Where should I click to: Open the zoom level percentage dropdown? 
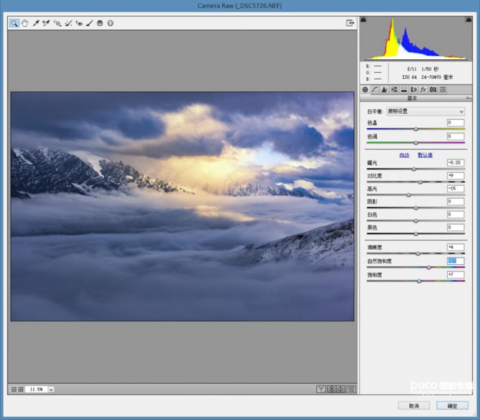52,389
